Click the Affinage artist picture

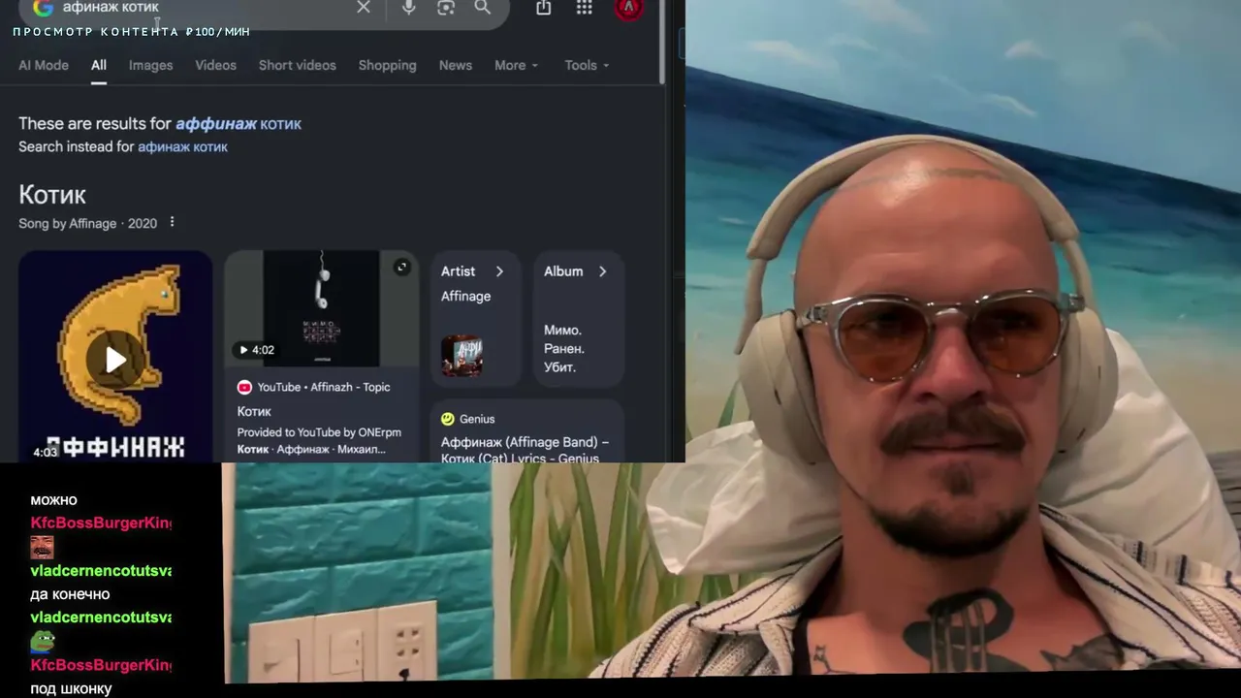461,356
